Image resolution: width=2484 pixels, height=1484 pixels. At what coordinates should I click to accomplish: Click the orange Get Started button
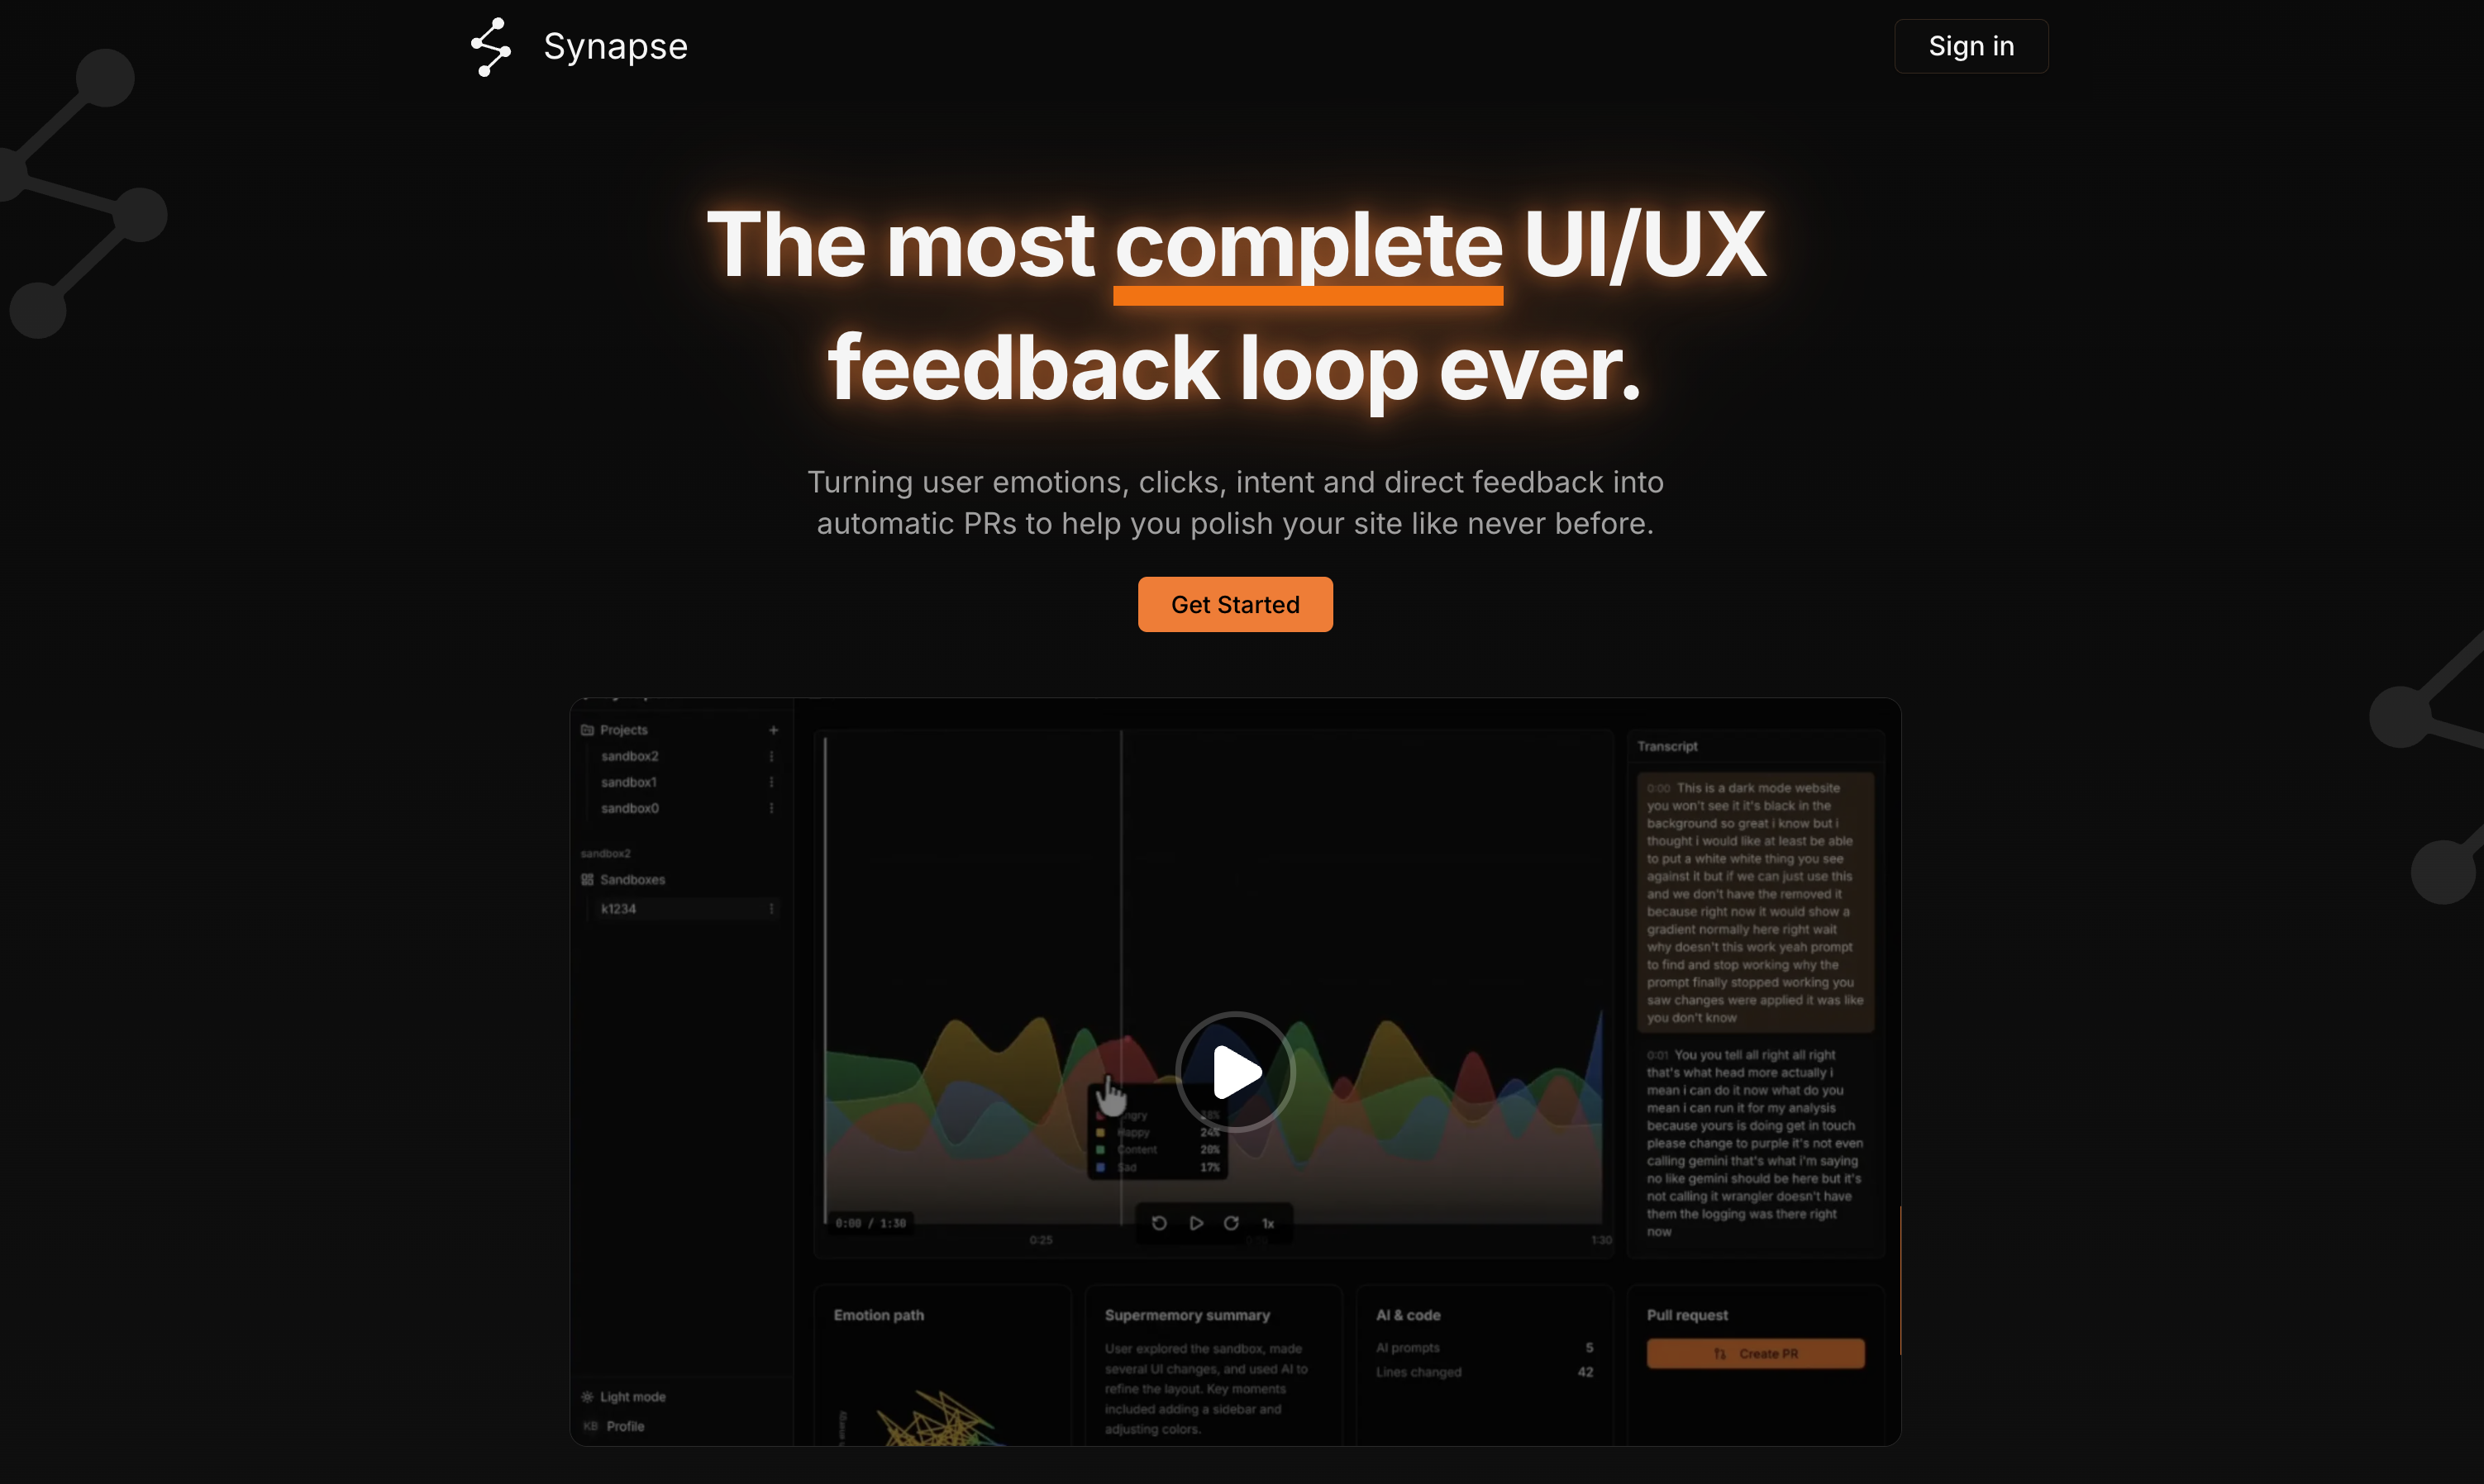pyautogui.click(x=1234, y=604)
